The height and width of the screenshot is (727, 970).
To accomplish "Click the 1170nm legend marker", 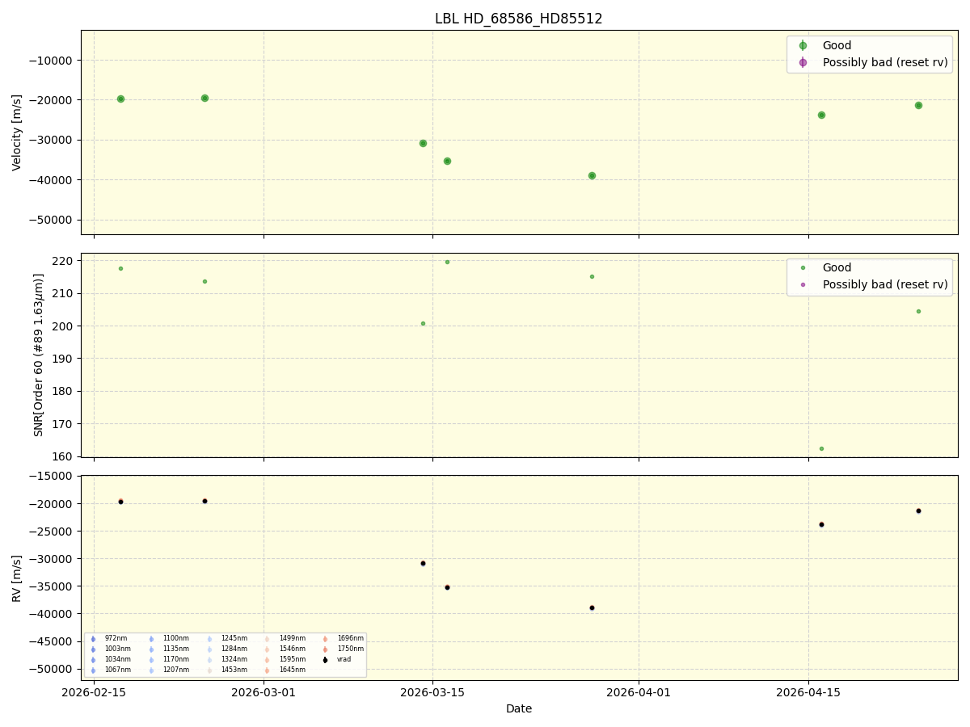I will click(x=151, y=660).
